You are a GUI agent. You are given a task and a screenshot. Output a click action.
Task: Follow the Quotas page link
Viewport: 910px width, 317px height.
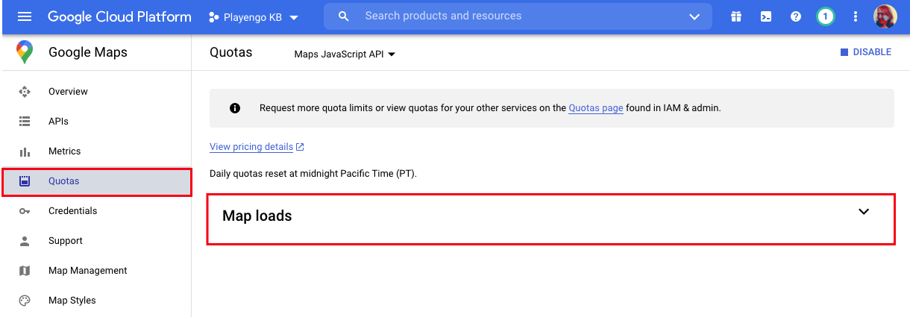pyautogui.click(x=595, y=108)
